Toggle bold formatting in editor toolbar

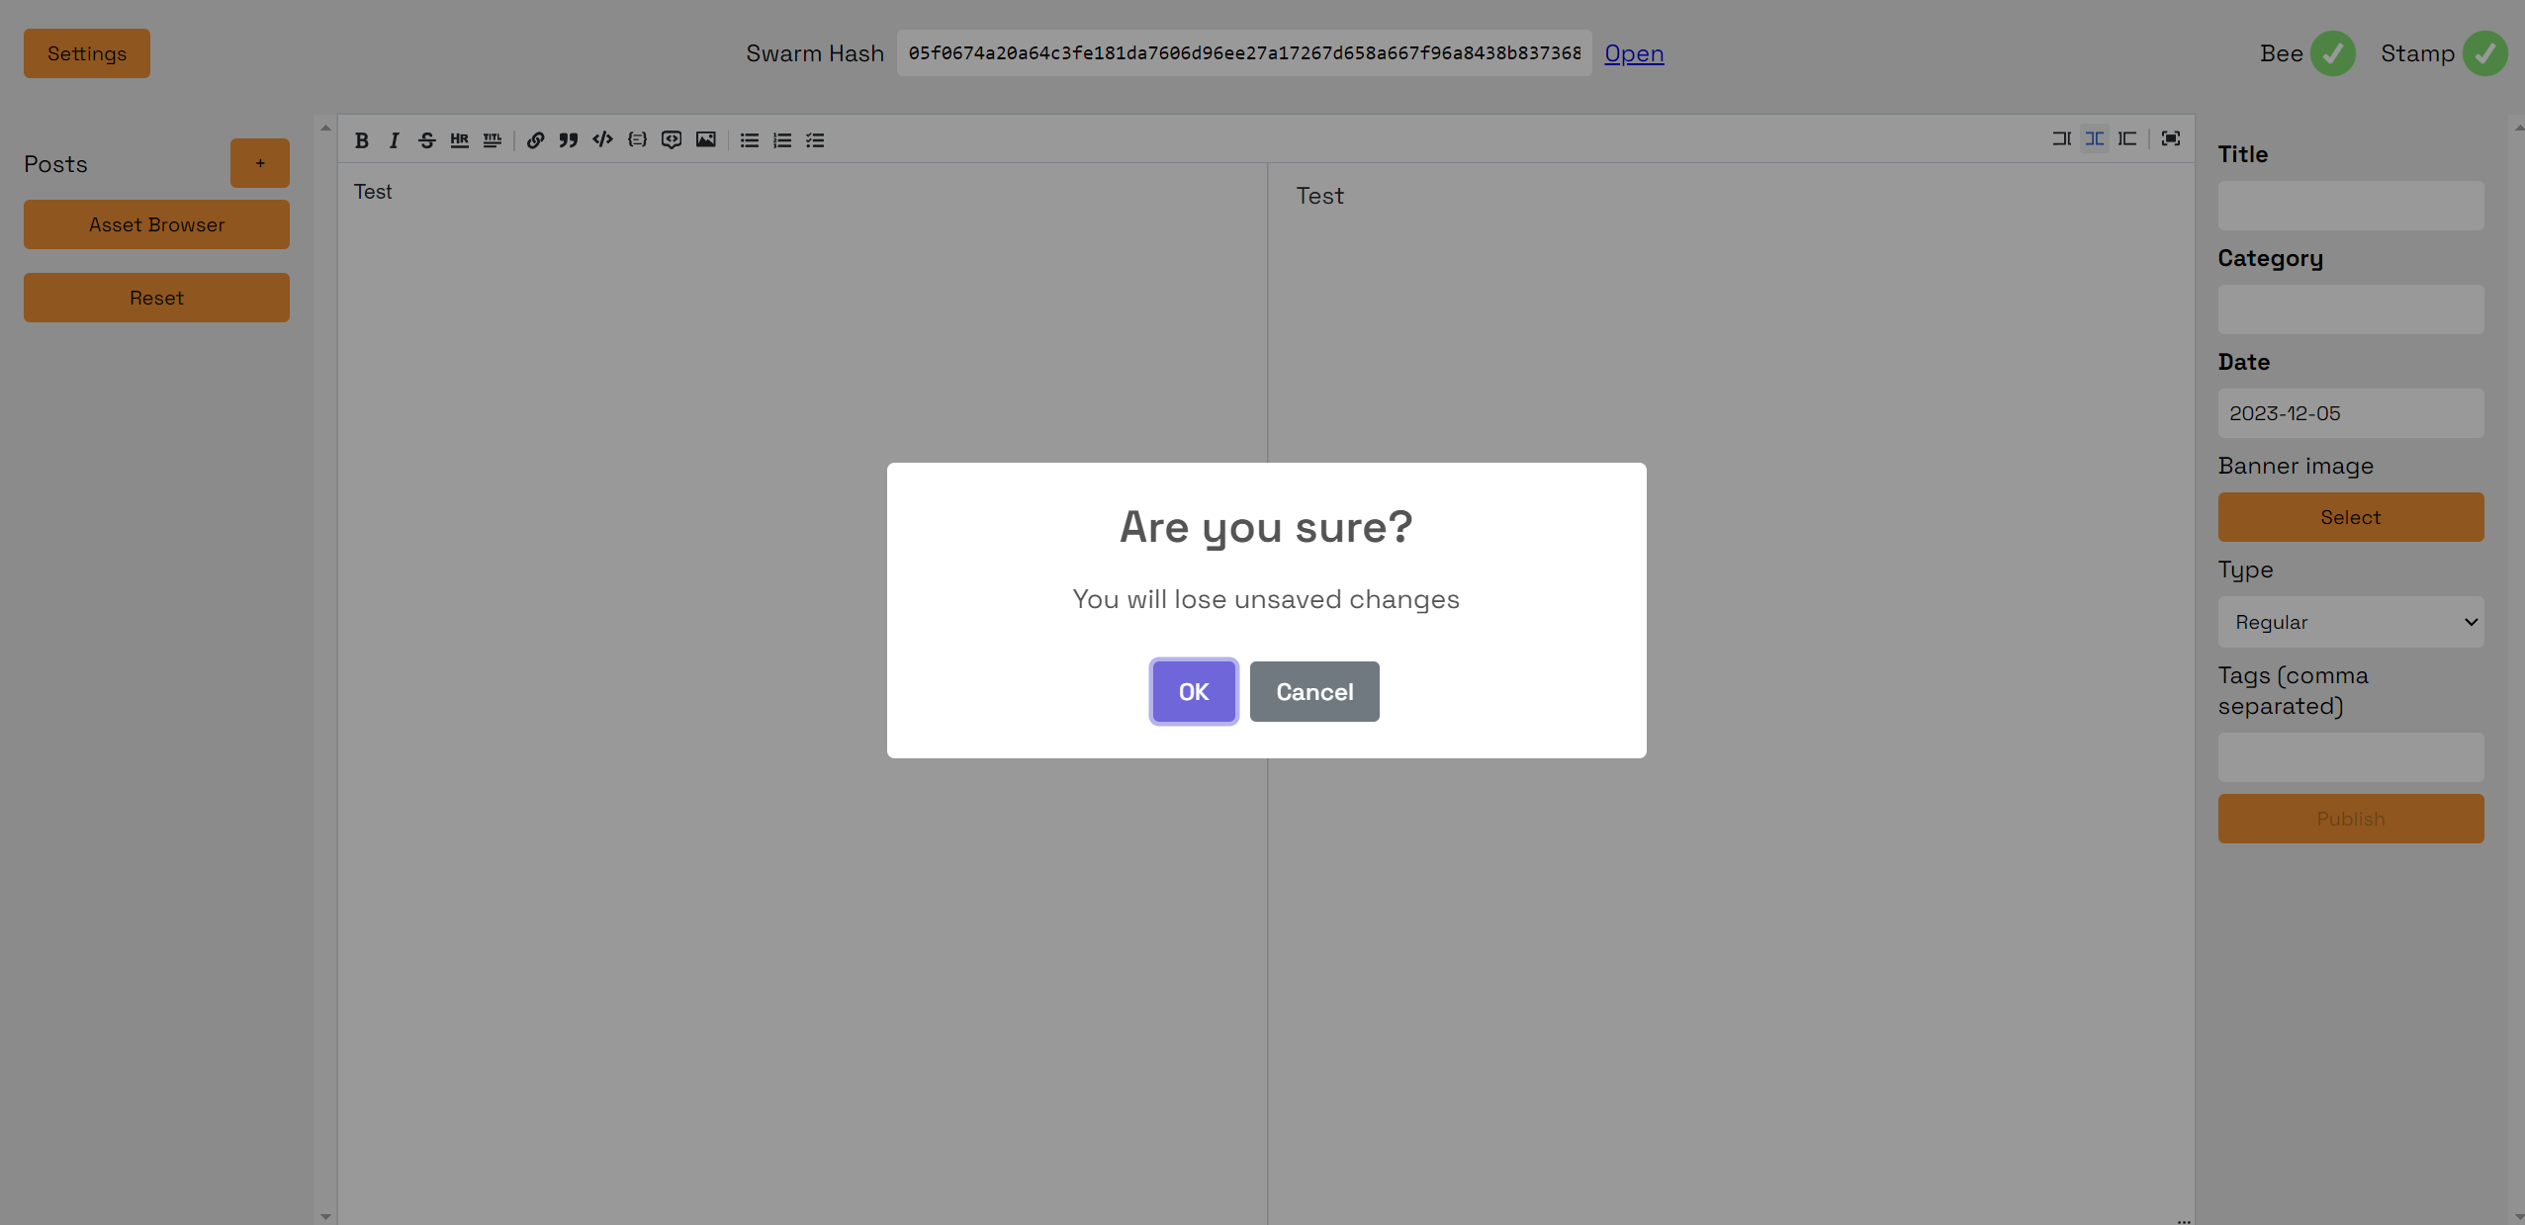pos(362,140)
